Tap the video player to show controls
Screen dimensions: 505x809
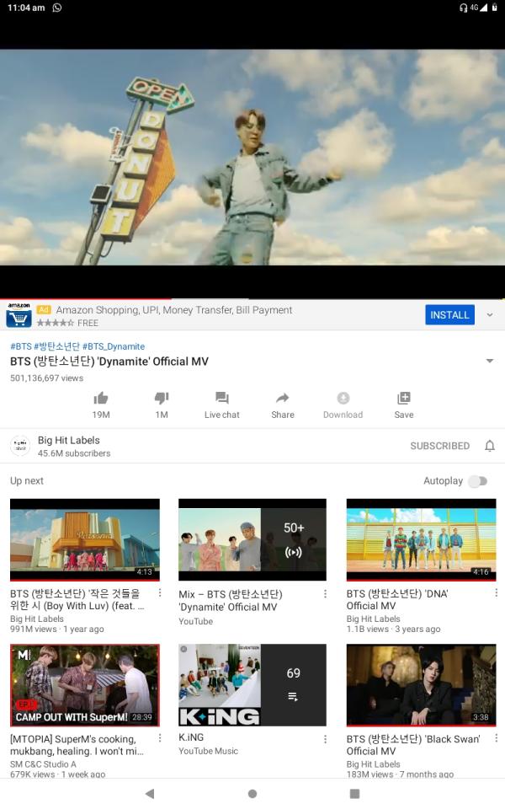coord(252,158)
